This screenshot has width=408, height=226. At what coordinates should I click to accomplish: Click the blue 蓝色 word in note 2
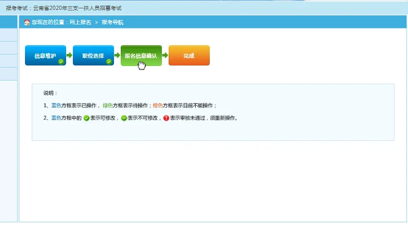[56, 118]
